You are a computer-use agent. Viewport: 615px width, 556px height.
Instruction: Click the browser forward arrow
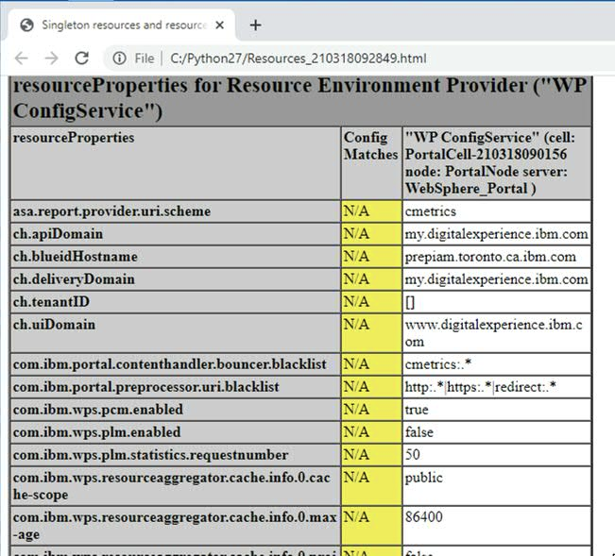click(x=51, y=59)
